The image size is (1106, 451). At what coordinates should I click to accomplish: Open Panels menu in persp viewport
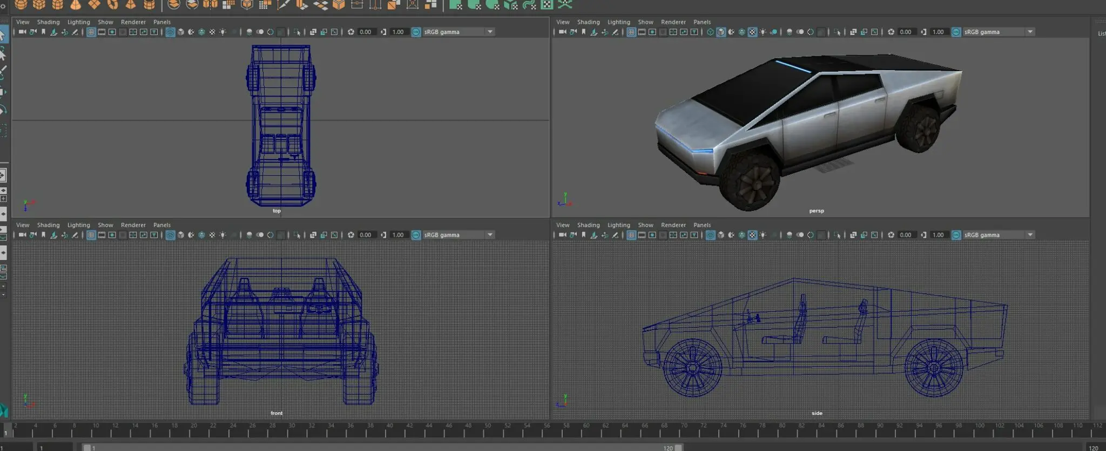(x=702, y=22)
